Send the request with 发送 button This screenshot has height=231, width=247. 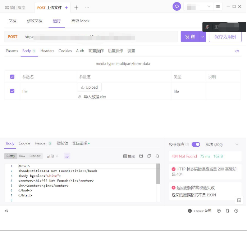click(190, 37)
